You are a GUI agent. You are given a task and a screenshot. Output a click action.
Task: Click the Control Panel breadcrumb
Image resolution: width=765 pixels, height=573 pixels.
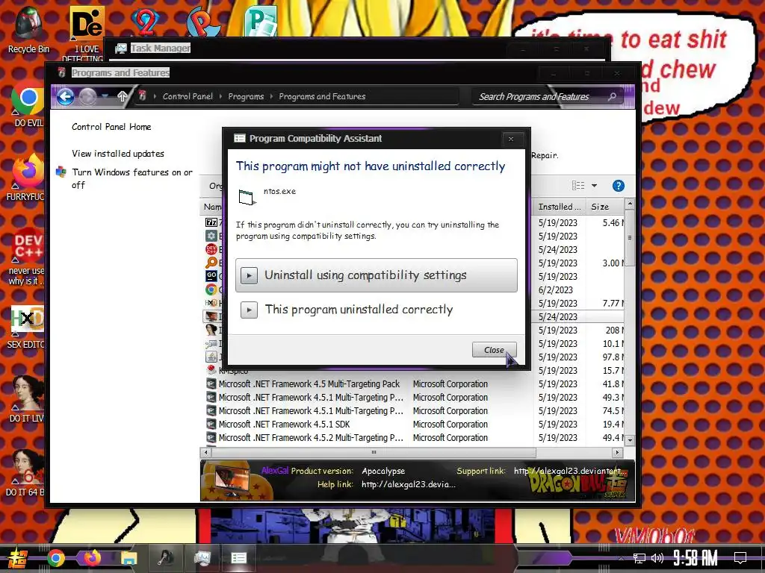point(188,96)
